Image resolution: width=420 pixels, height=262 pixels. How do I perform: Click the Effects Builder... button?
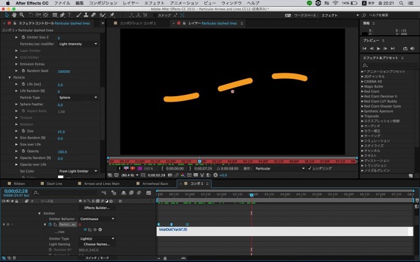98,207
